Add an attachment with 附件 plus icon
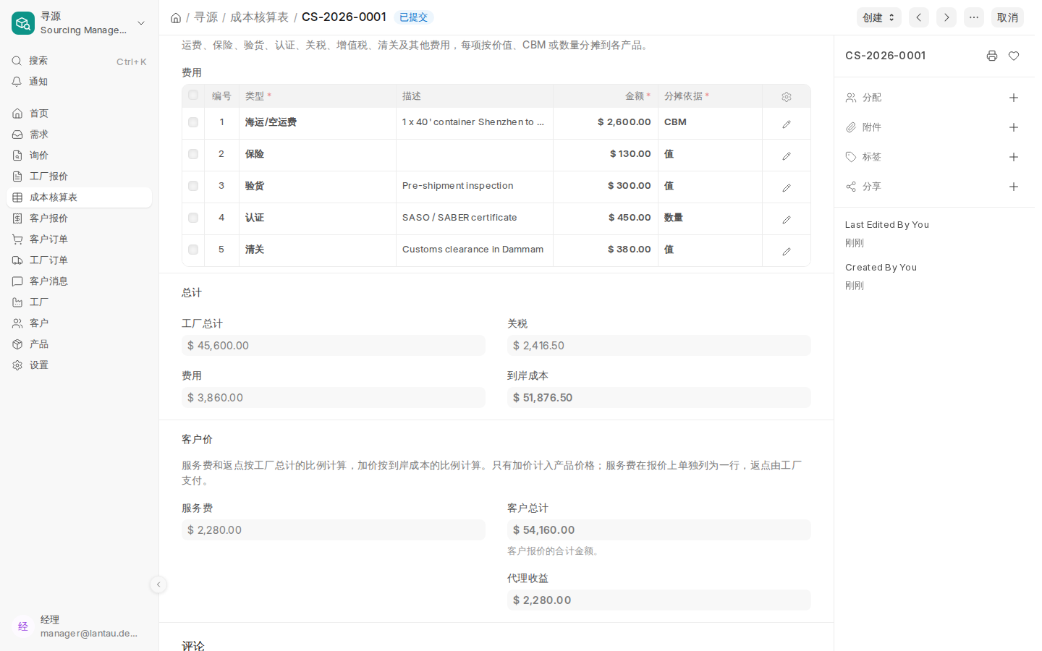 [1014, 127]
